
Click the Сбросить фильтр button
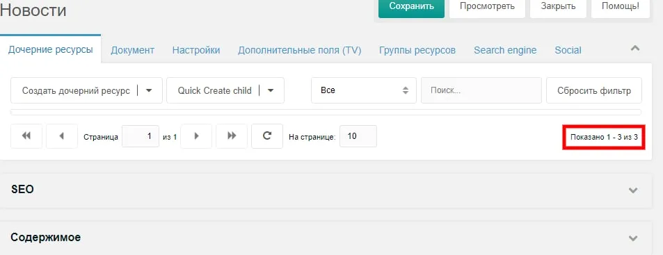point(594,90)
